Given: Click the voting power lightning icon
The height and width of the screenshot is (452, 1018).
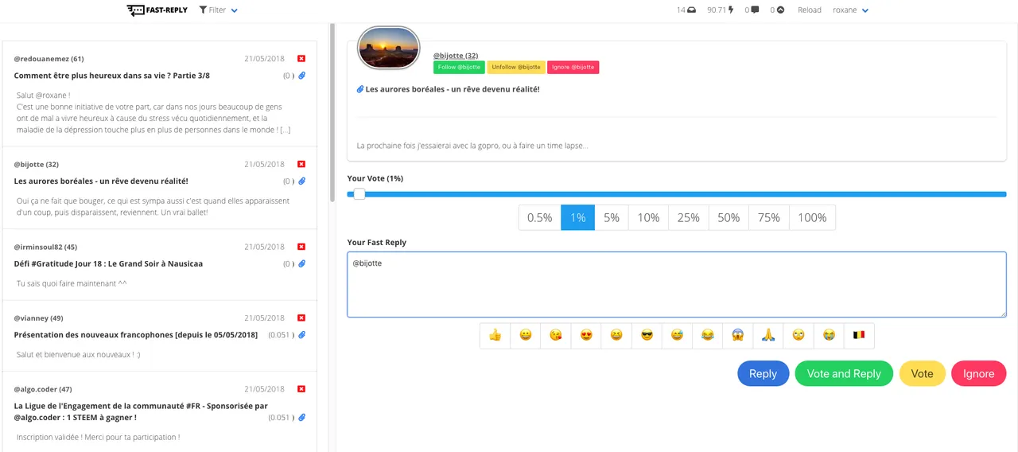Looking at the screenshot, I should (731, 10).
